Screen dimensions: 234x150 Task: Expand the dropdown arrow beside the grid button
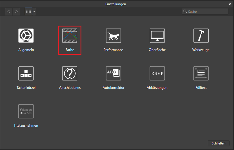click(x=34, y=12)
